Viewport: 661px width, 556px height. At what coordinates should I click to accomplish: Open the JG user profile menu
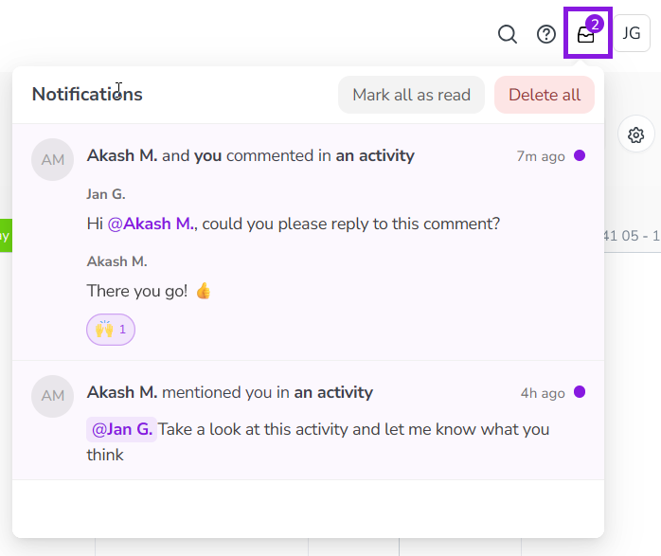pos(632,34)
